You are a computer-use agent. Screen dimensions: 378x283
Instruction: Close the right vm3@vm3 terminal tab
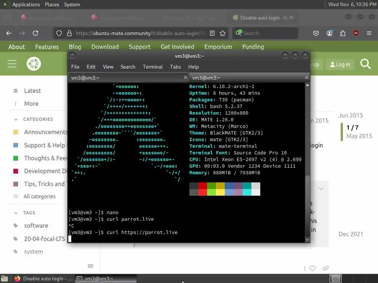pyautogui.click(x=306, y=77)
